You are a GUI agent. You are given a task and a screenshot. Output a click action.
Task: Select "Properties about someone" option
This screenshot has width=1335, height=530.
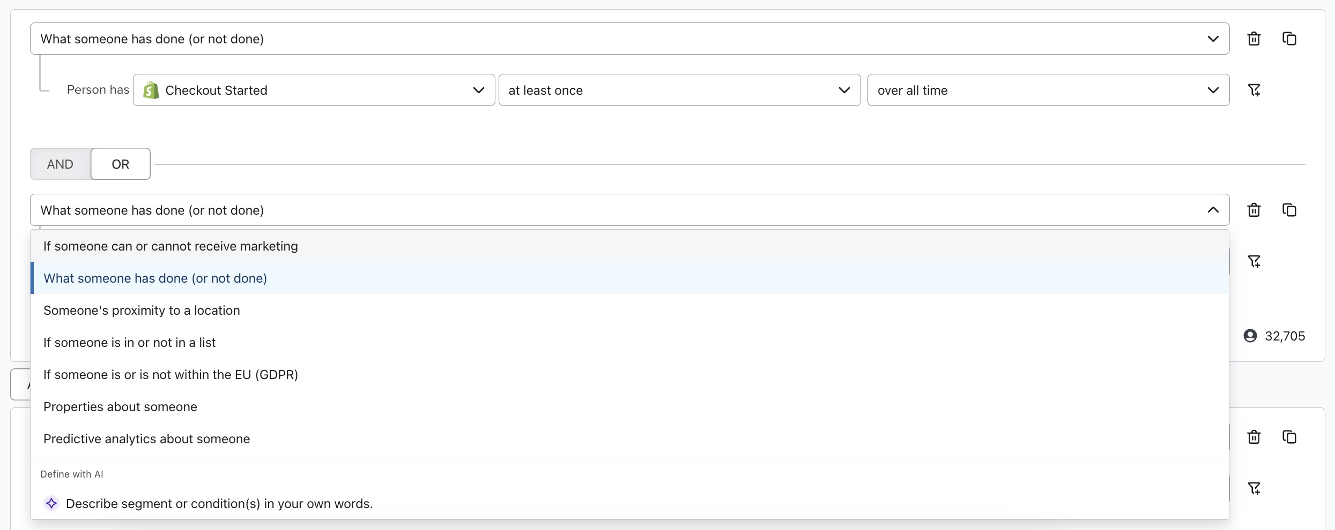point(120,407)
